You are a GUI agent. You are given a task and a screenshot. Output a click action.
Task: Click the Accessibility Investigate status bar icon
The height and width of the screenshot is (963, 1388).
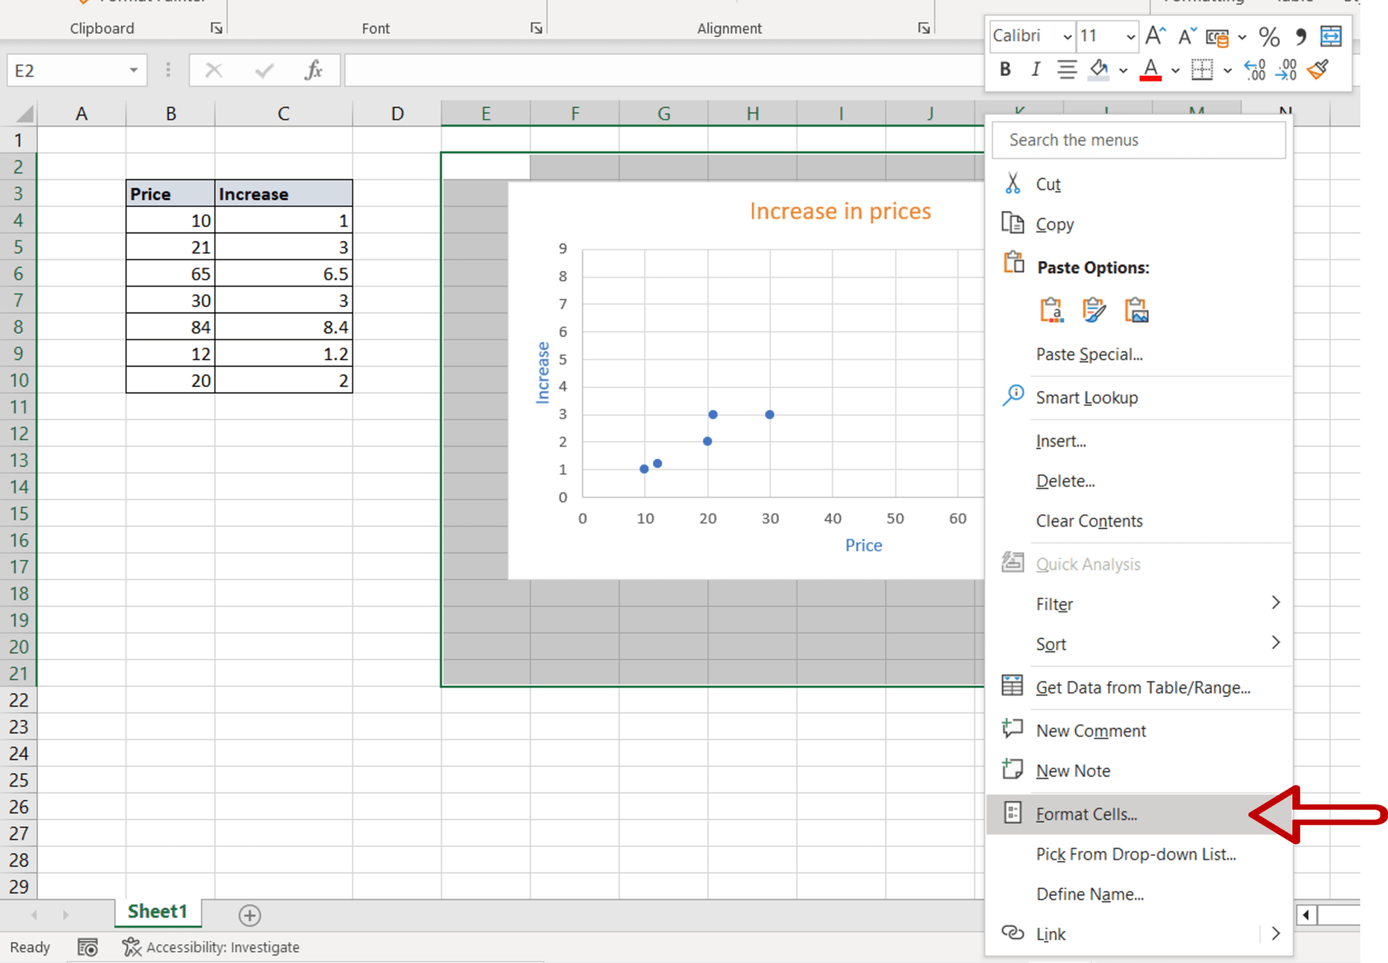point(133,947)
